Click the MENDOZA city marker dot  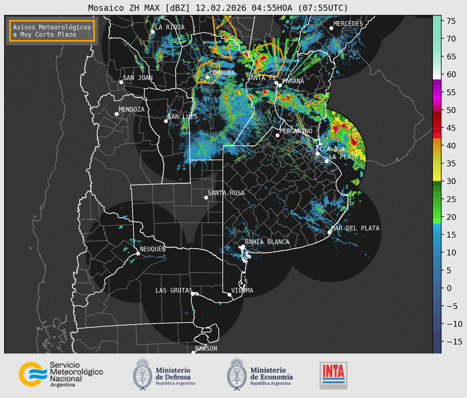pyautogui.click(x=117, y=114)
